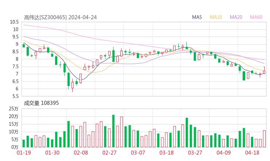Click the 9.5 price axis label
This screenshot has height=161, width=270.
(x=15, y=37)
